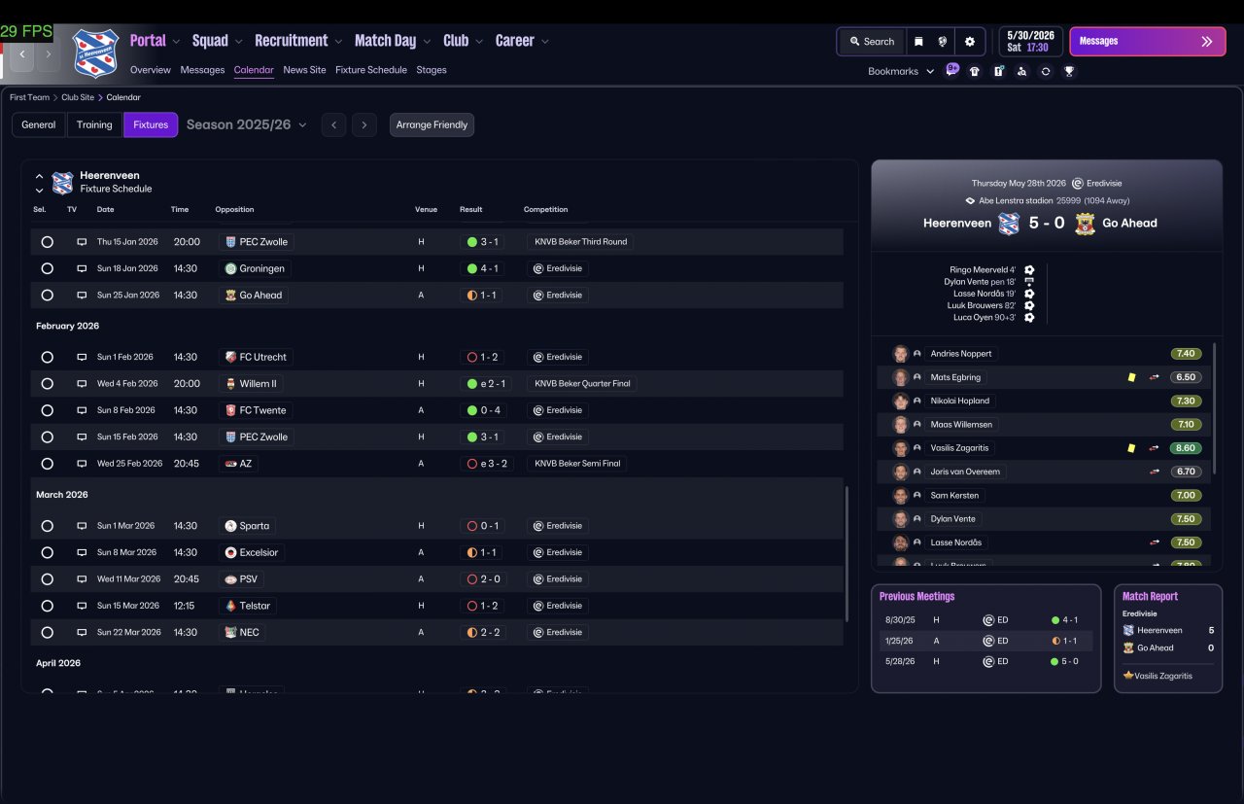
Task: Click the Club Site breadcrumb
Action: click(x=78, y=97)
